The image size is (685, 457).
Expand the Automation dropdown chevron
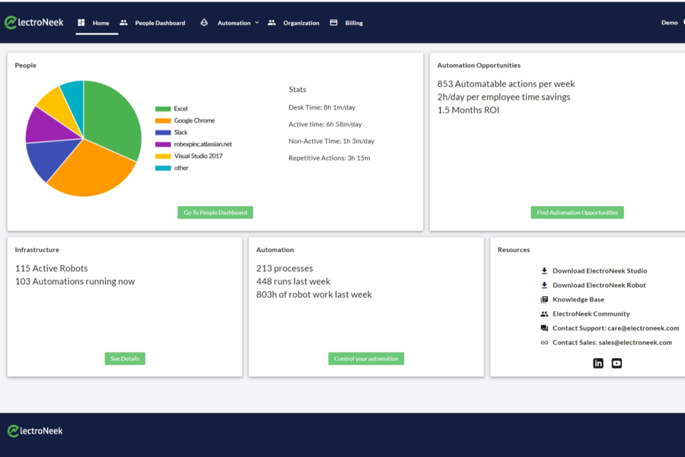255,23
